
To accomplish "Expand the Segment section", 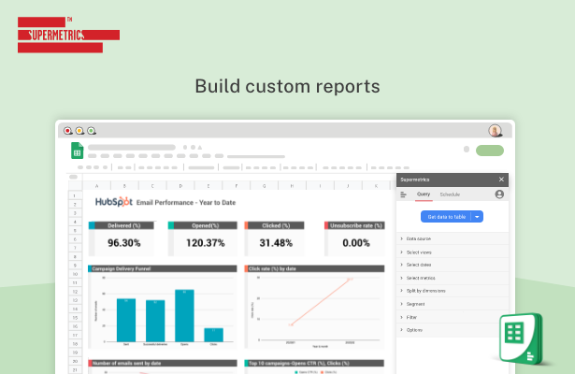I will [453, 304].
